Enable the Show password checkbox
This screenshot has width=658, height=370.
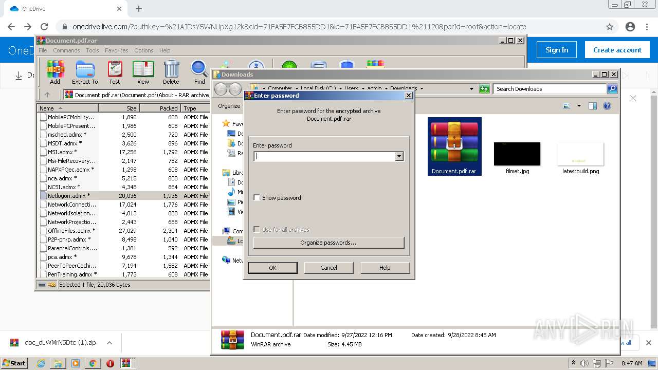coord(257,198)
